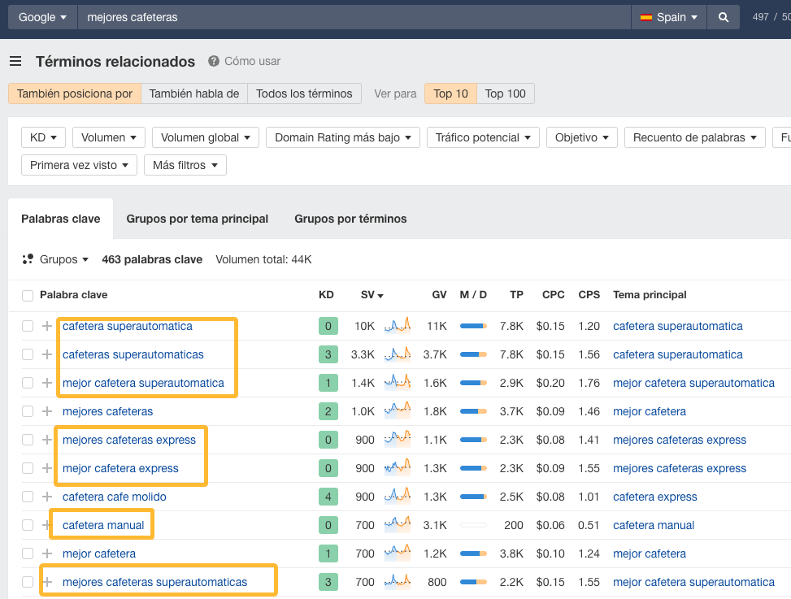Open the trend sparkline for 'cafetera superautomatica'

[x=398, y=325]
